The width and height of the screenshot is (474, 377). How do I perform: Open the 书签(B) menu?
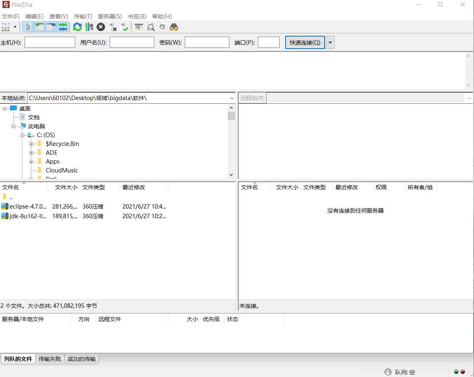pyautogui.click(x=137, y=16)
